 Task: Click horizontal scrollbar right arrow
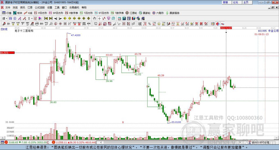(240, 142)
